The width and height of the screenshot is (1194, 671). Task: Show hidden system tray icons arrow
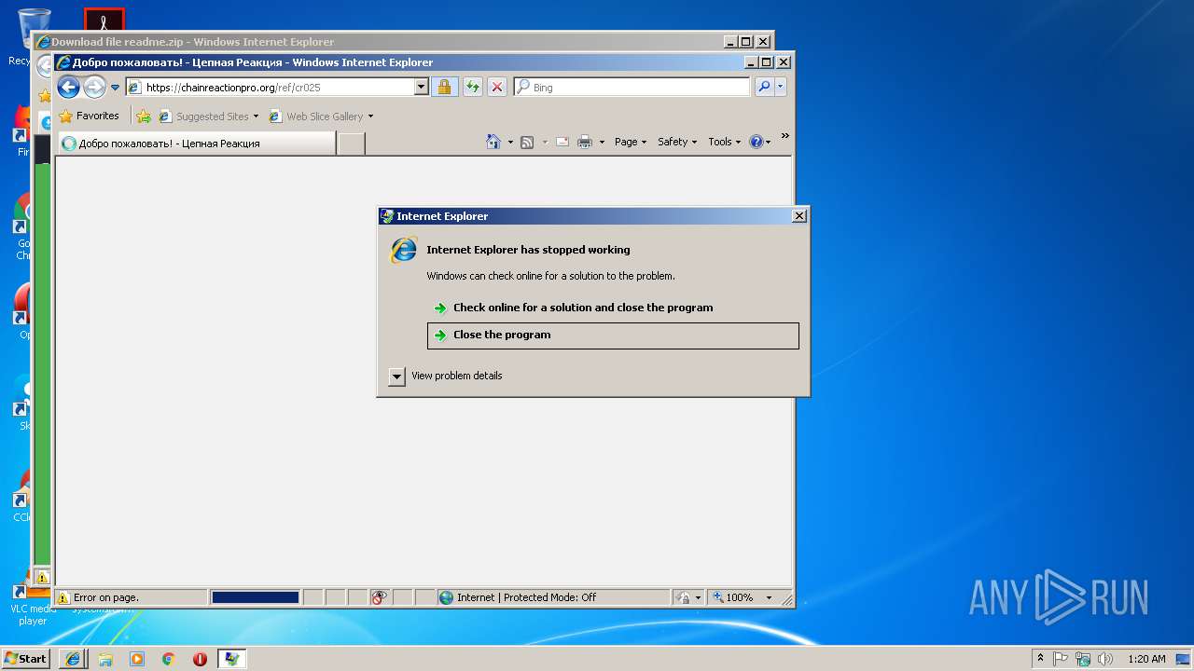1041,659
